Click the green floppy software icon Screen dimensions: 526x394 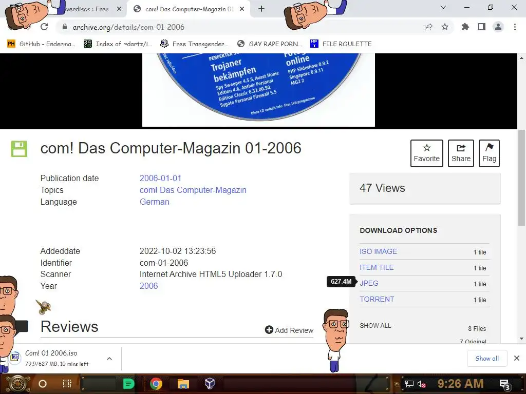19,149
